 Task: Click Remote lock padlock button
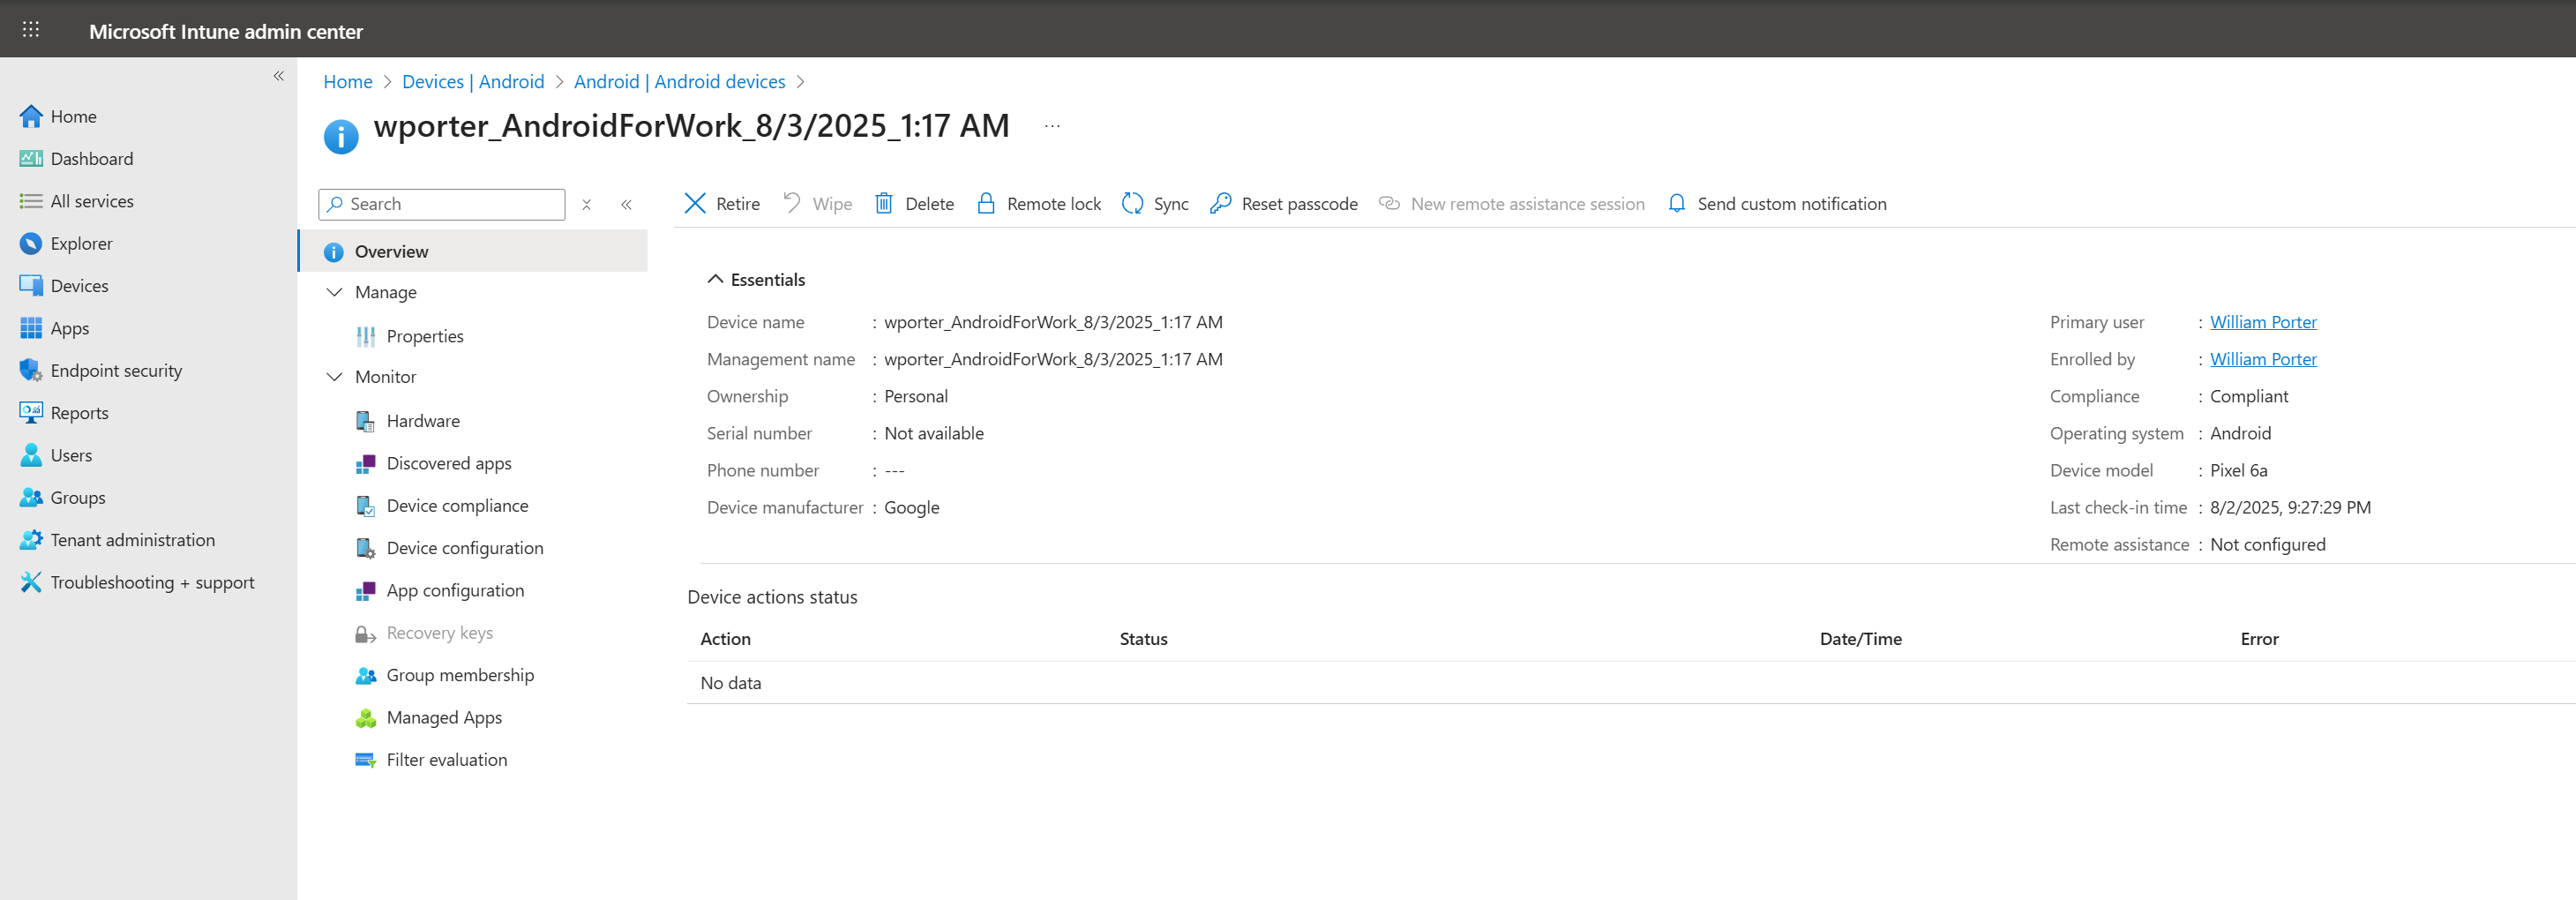1038,203
